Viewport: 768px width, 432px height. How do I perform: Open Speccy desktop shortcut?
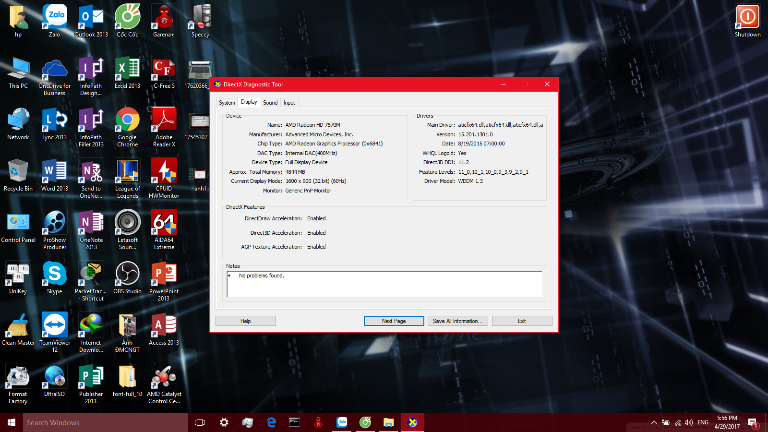(x=200, y=21)
